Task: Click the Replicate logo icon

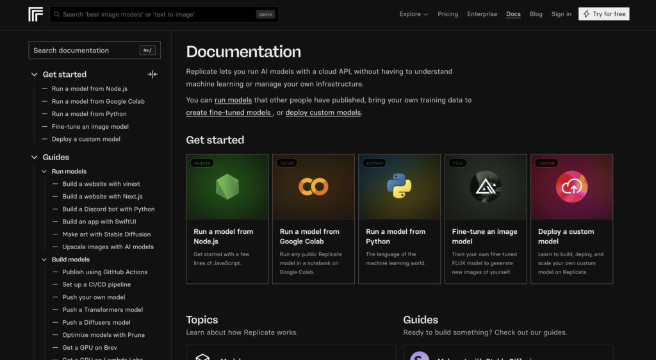Action: click(36, 14)
